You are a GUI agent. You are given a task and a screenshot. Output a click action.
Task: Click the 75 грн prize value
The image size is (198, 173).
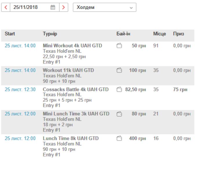(180, 89)
